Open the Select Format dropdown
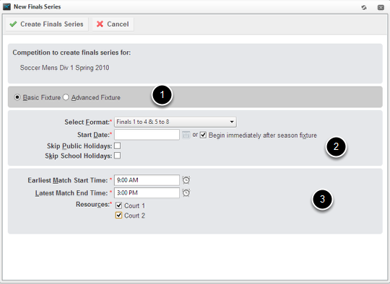The image size is (390, 284). [175, 122]
